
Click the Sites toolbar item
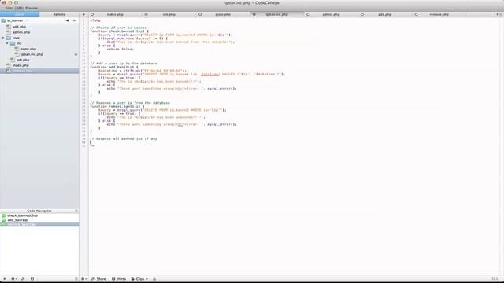pos(9,8)
